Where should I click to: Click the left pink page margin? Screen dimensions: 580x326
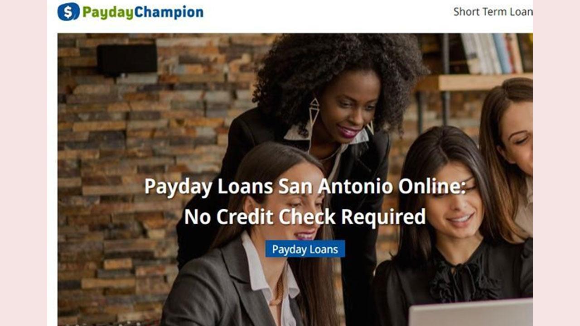pos(24,163)
